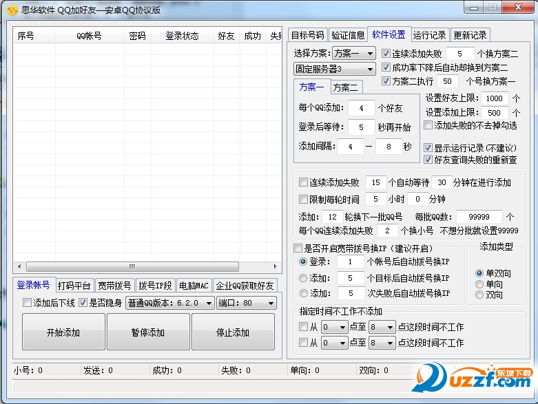
Task: Switch to the 目标号码 tab
Action: pos(307,35)
